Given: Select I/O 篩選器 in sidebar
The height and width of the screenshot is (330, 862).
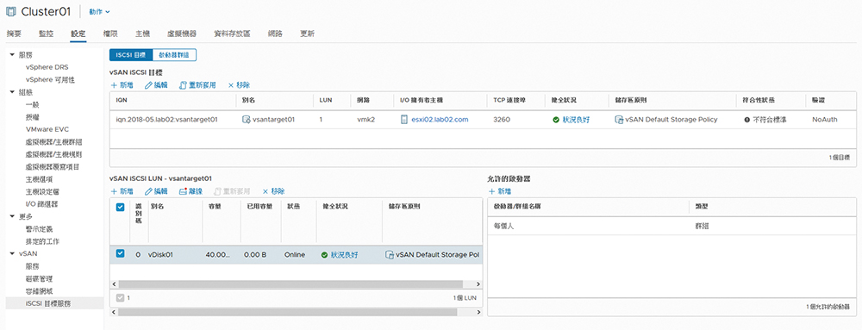Looking at the screenshot, I should [x=41, y=204].
